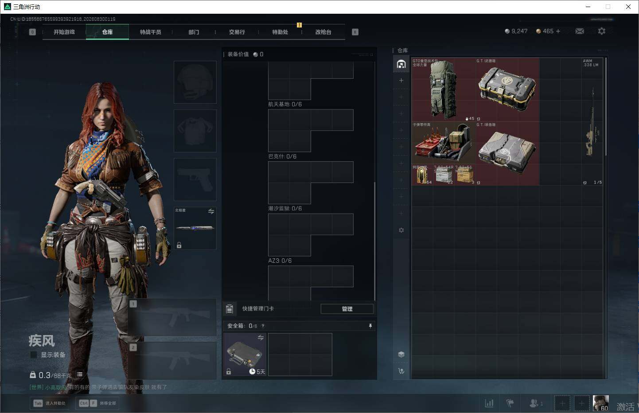
Task: Click the 巴克什: 0/6 keycard label
Action: 282,156
